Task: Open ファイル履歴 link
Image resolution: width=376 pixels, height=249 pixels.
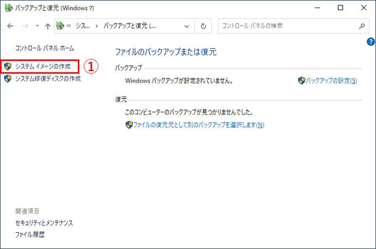Action: [30, 235]
